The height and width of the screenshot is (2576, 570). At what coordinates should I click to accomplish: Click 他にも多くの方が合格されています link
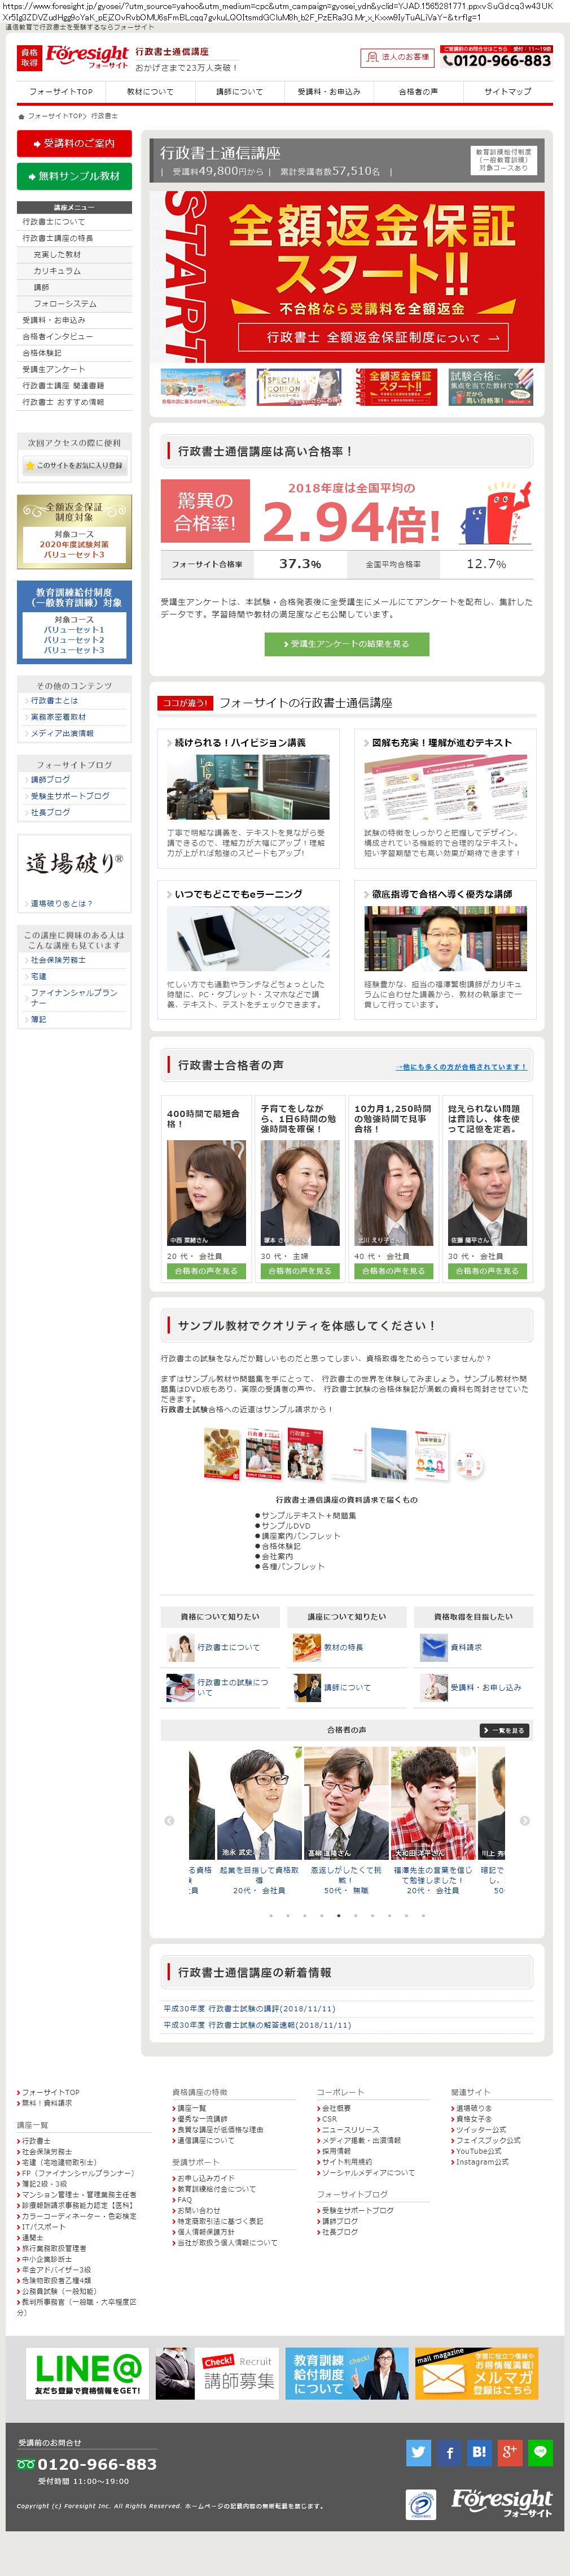(x=460, y=1066)
